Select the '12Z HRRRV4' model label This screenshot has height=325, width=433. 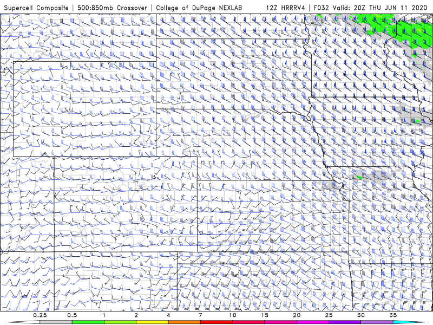point(286,8)
